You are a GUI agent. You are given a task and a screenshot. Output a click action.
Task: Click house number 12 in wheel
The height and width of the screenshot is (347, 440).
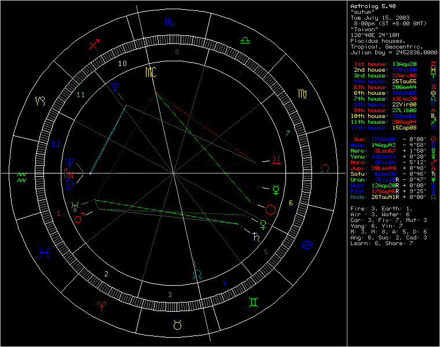tap(56, 144)
